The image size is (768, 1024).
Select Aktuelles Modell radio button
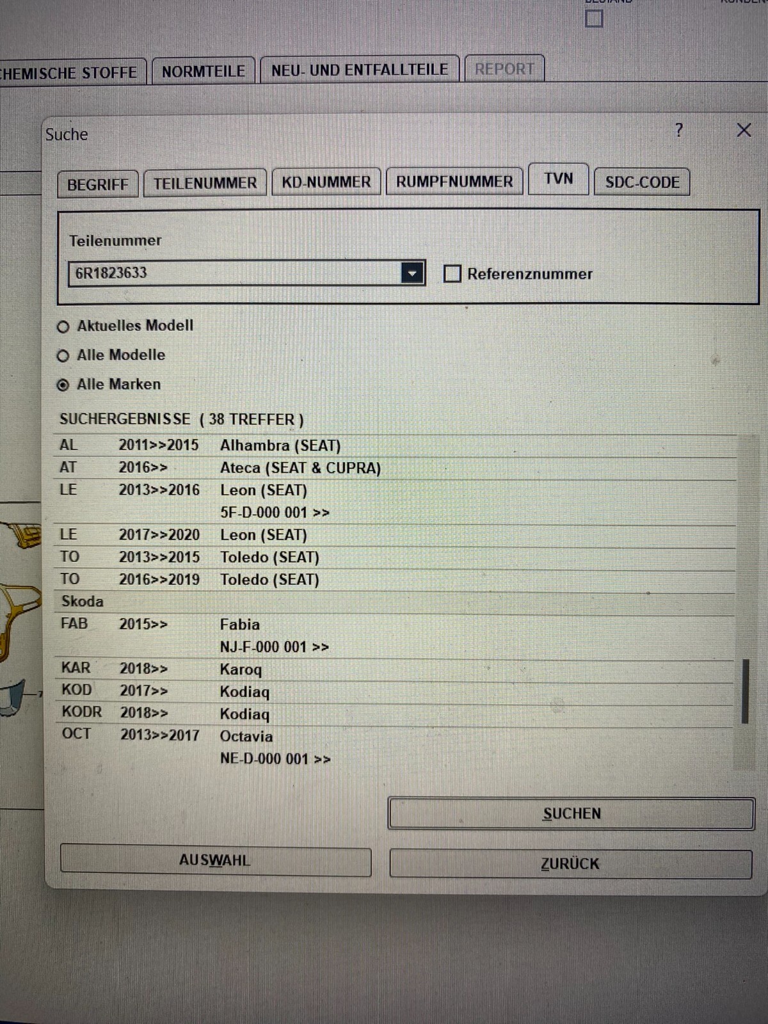click(63, 327)
